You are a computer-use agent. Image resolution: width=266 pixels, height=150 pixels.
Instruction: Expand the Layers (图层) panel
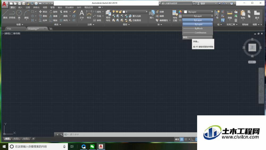[126, 25]
